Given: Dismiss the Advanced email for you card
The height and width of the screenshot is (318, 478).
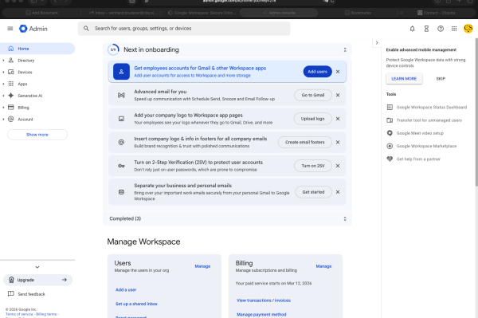Looking at the screenshot, I should pyautogui.click(x=338, y=95).
